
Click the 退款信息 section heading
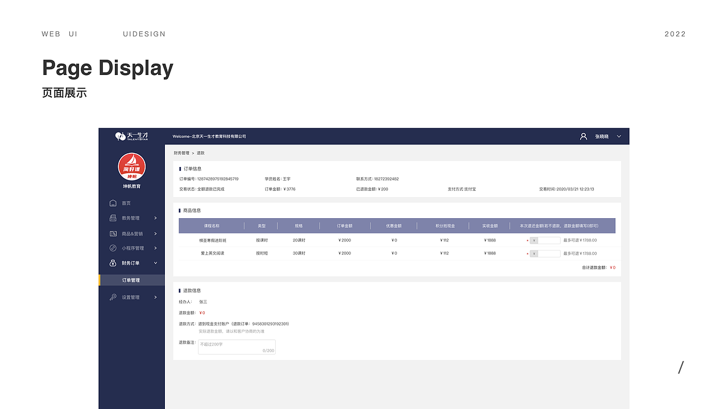[x=192, y=291]
